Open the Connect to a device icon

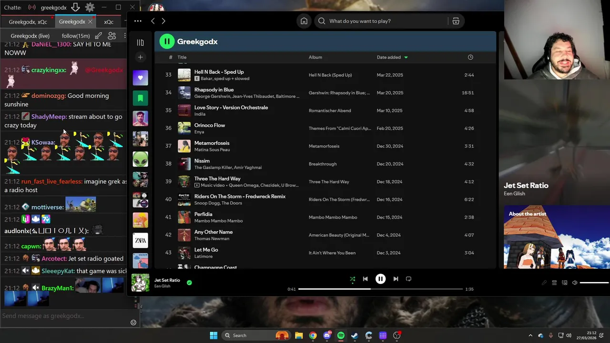coord(565,282)
